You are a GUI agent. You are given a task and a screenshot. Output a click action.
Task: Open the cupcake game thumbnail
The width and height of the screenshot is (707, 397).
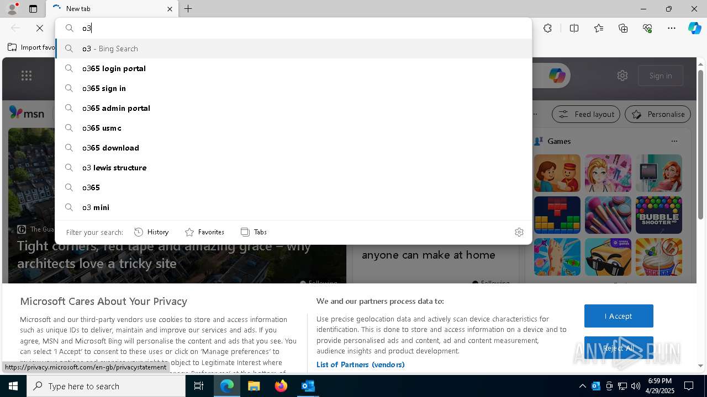coord(659,257)
